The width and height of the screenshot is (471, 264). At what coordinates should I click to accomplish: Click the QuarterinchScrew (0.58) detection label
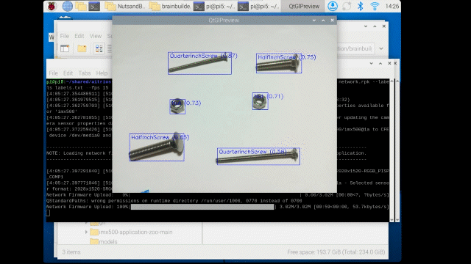coord(252,152)
